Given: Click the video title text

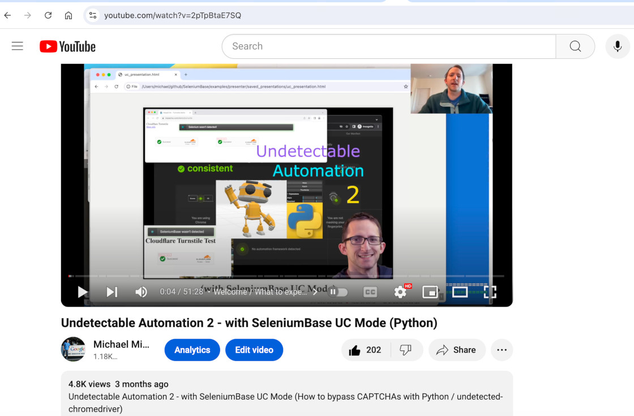Looking at the screenshot, I should 249,323.
